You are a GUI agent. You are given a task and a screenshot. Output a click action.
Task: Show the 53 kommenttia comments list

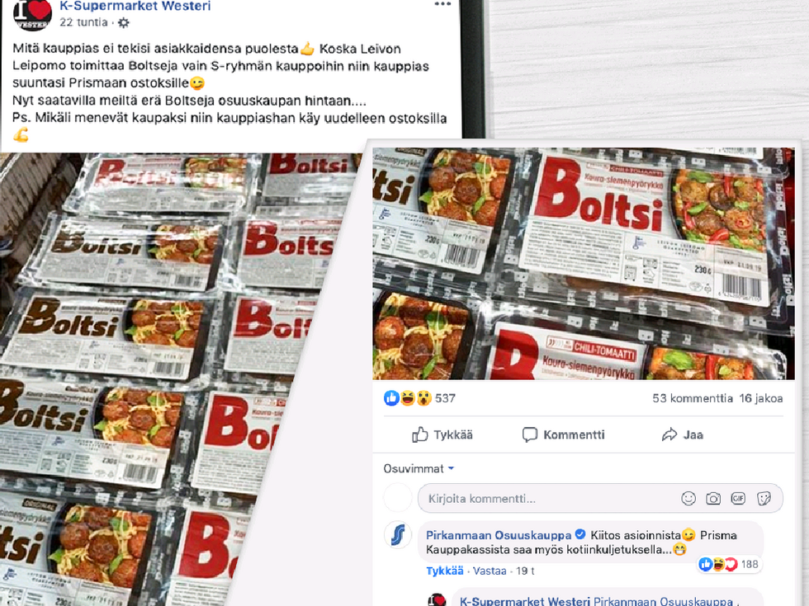pos(693,398)
